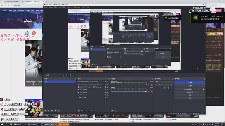Toggle visibility of display capture source

pyautogui.click(x=105, y=97)
